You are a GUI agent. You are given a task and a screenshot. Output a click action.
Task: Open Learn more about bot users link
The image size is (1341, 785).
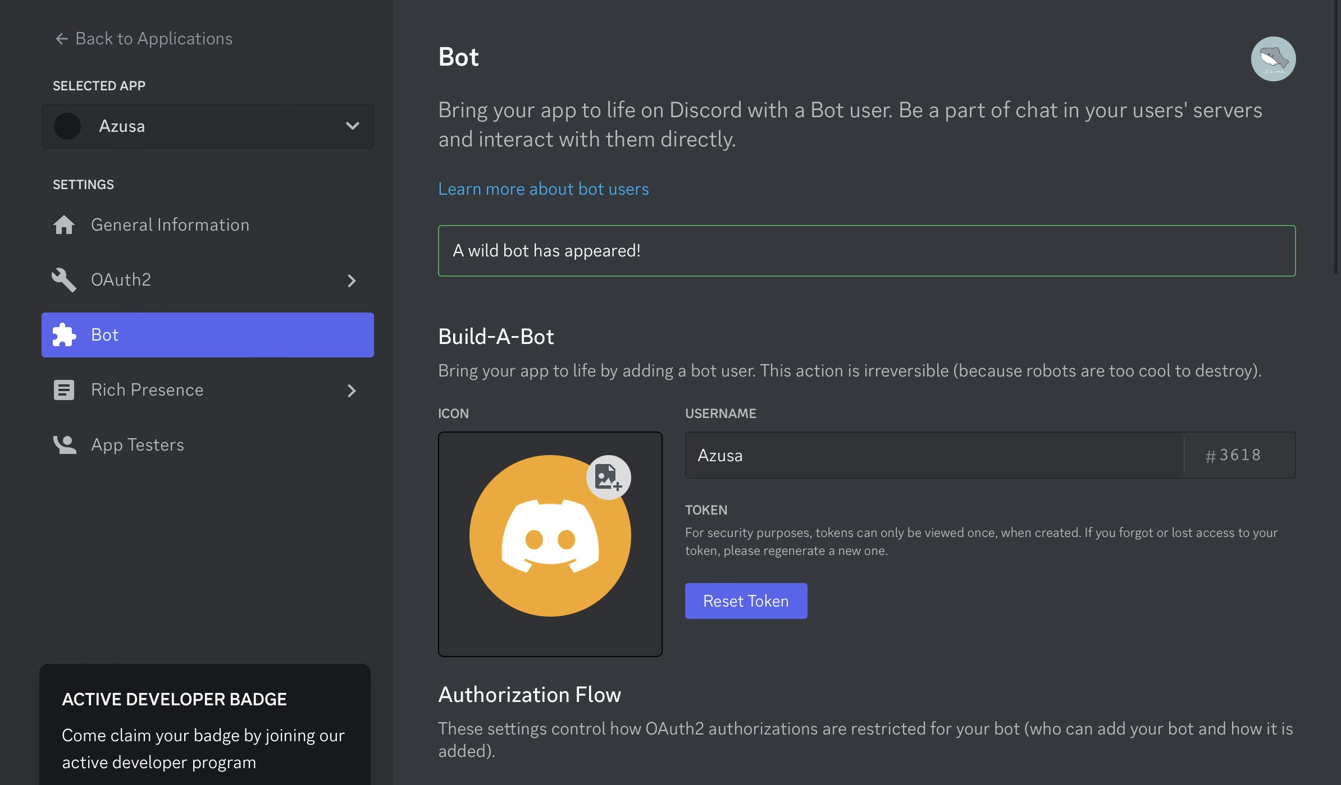click(x=543, y=189)
